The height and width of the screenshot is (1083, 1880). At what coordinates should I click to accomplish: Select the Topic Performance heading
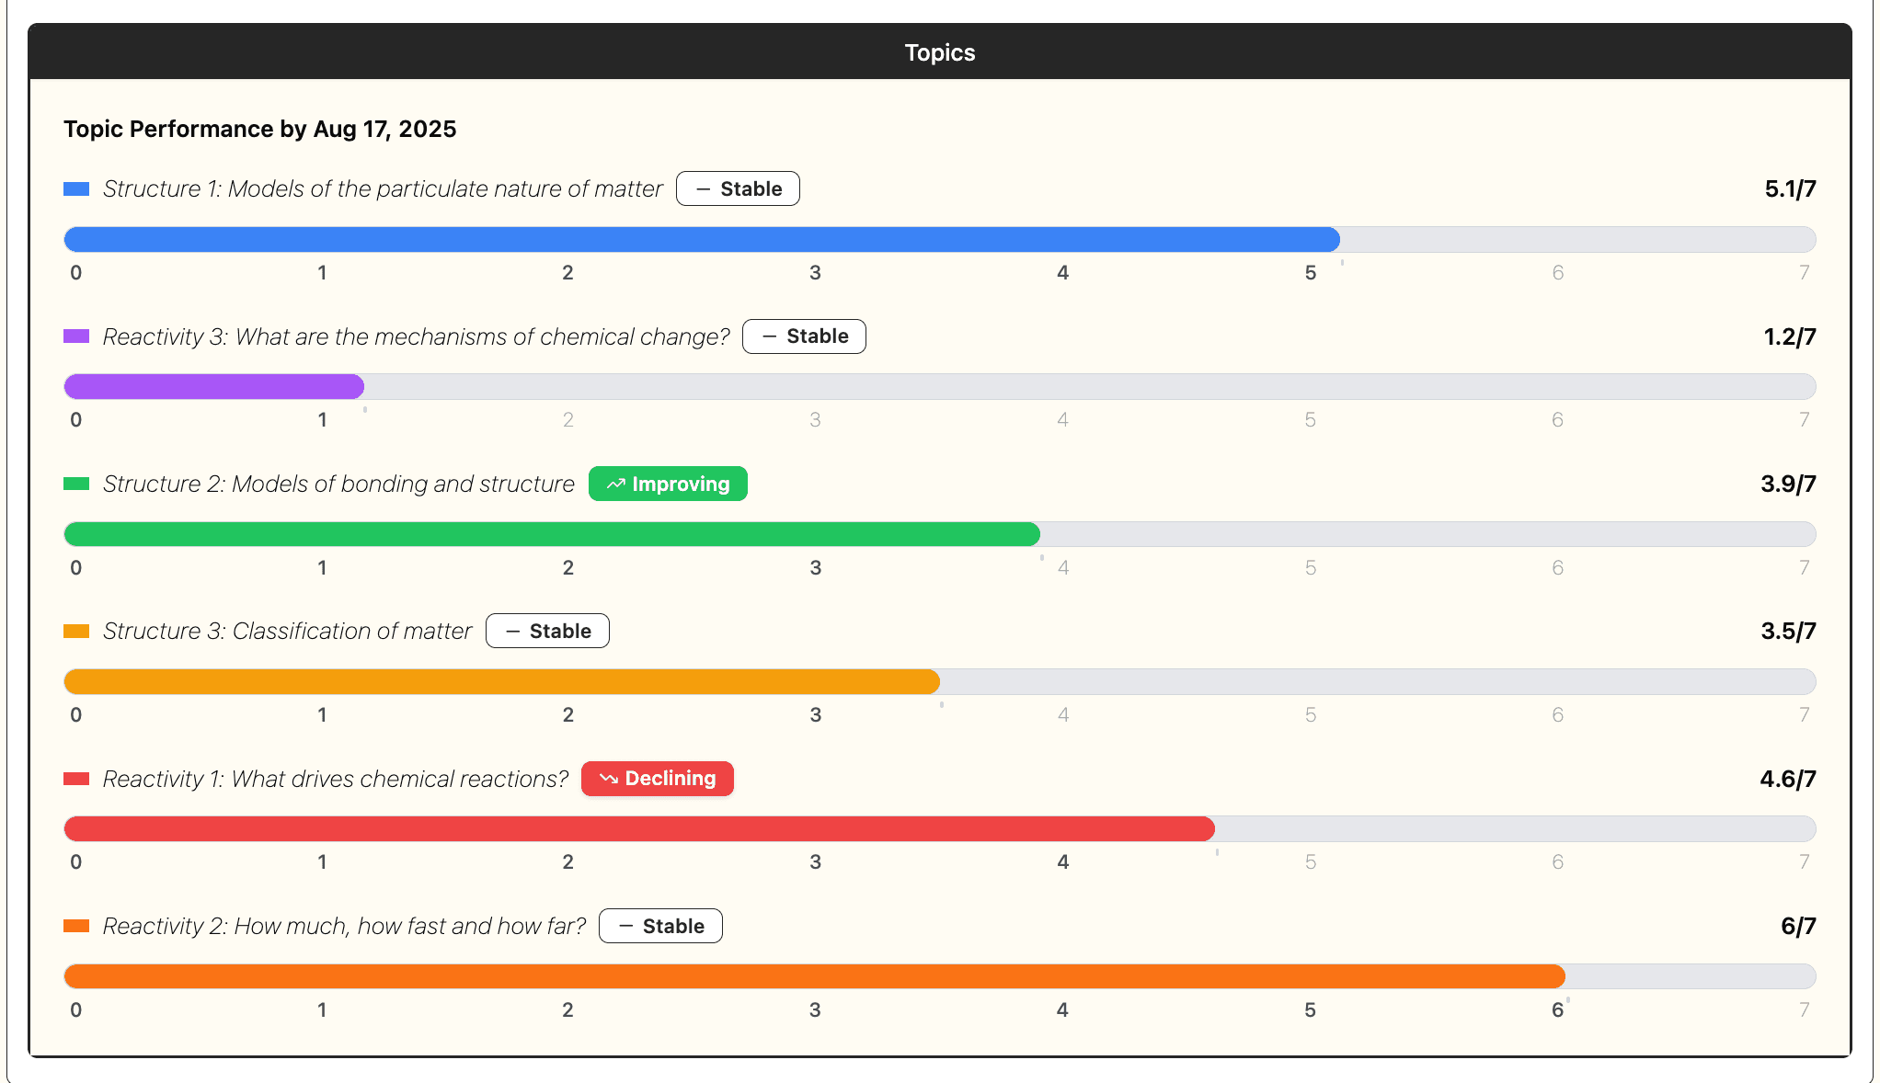(x=259, y=129)
